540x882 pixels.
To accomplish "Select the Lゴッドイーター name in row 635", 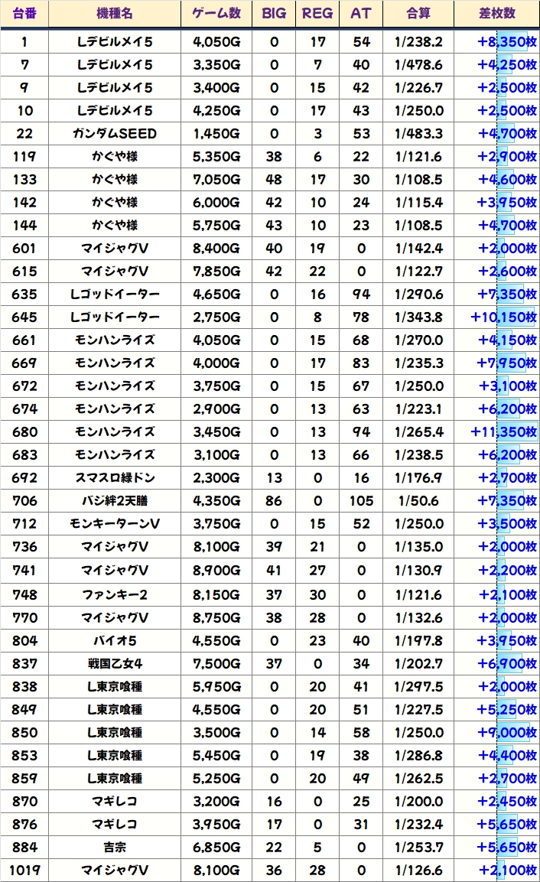I will (115, 295).
